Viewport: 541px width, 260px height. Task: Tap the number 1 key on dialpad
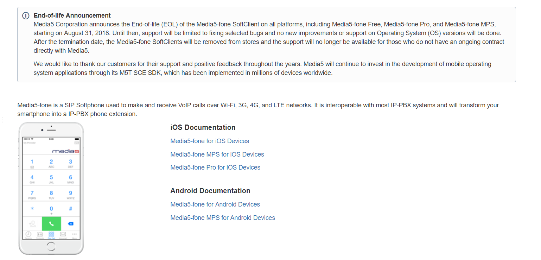point(32,163)
